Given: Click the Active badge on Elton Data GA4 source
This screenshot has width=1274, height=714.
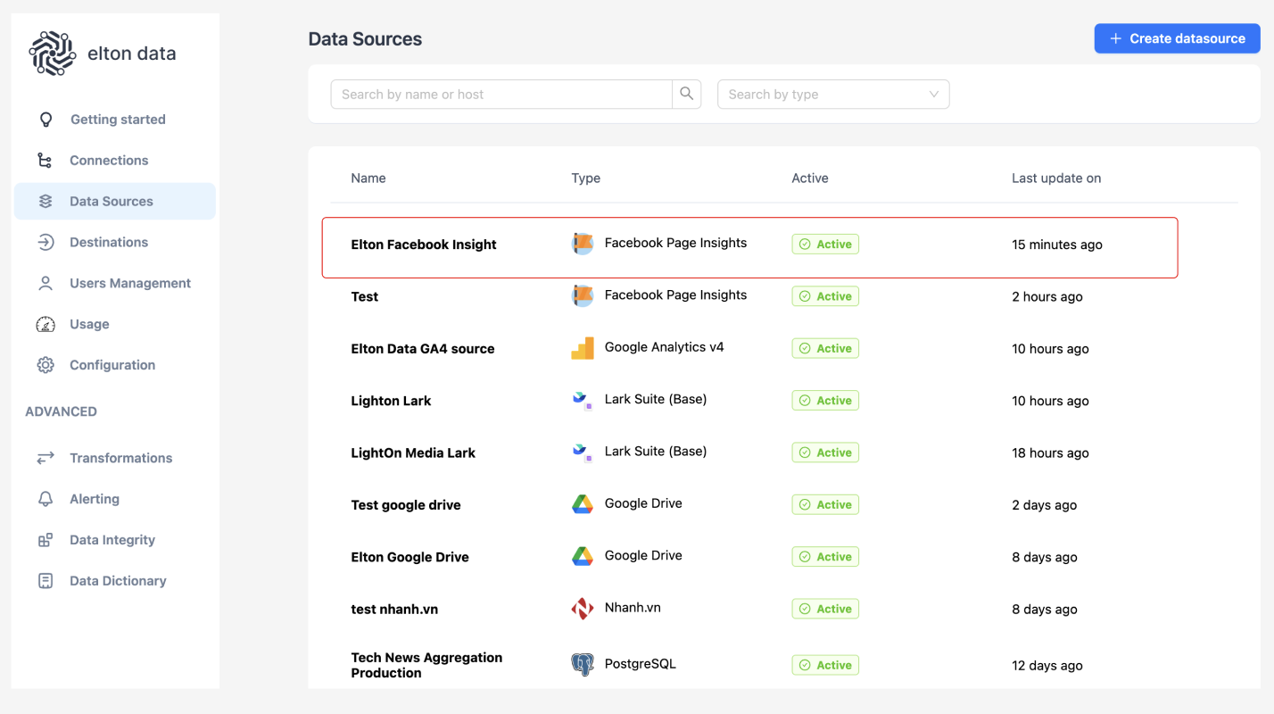Looking at the screenshot, I should (824, 347).
